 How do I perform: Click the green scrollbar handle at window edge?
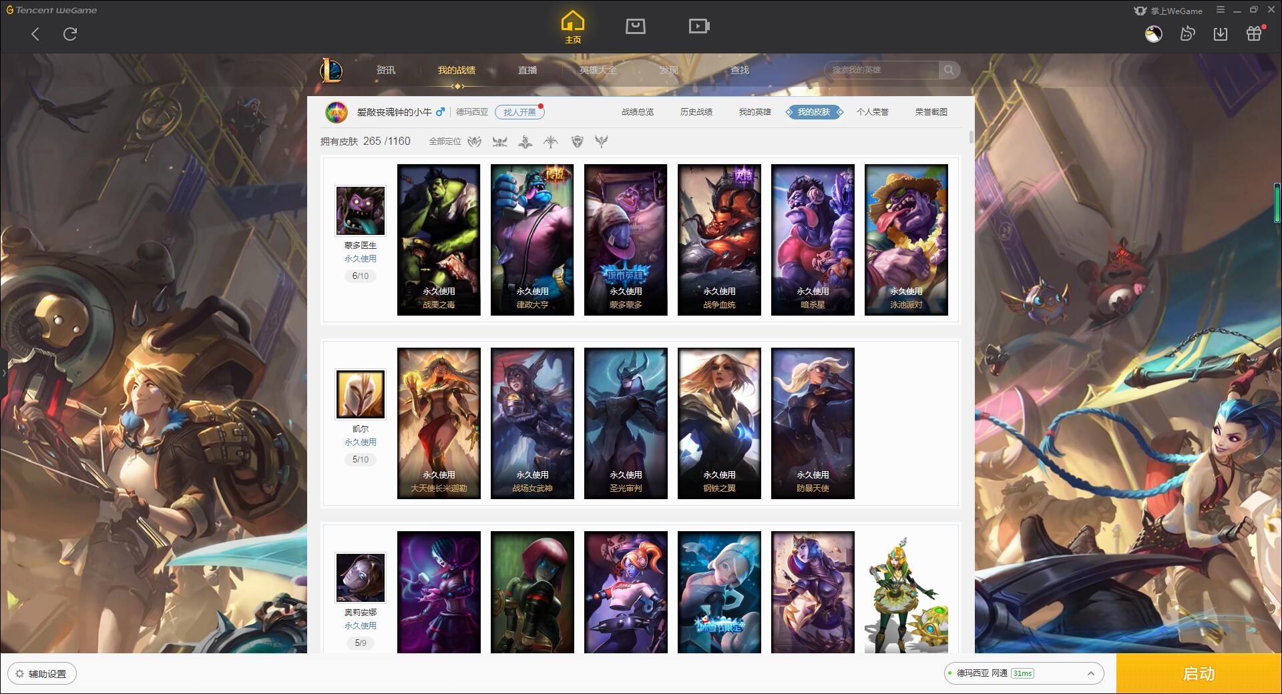(x=1277, y=202)
